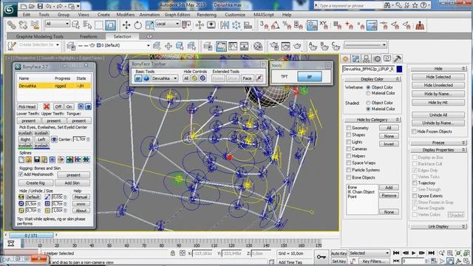Click the Unhide All button
473x266 pixels.
point(438,115)
